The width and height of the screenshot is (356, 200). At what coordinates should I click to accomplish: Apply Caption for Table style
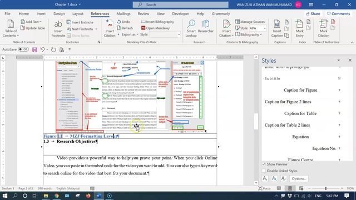click(300, 113)
